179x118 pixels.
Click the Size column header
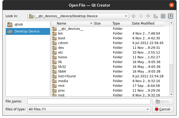102,23
